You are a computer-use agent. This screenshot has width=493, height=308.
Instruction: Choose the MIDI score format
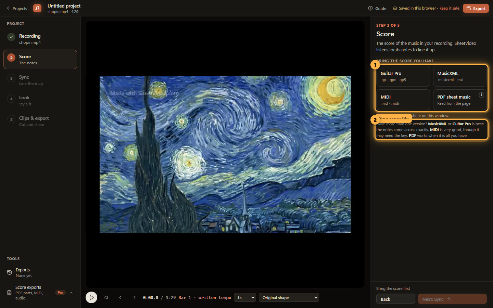[403, 100]
